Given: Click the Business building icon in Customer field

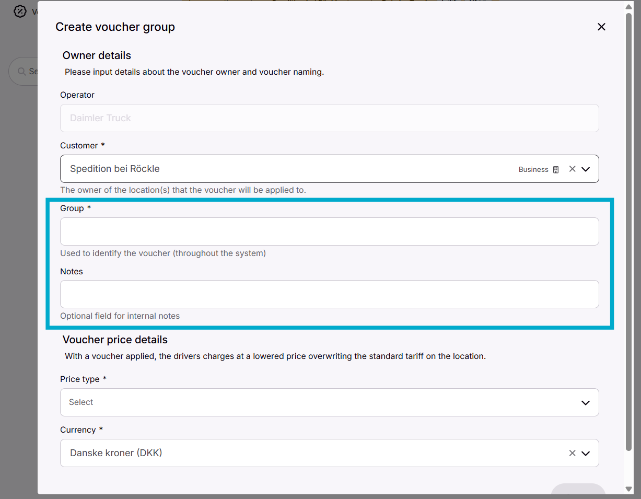Looking at the screenshot, I should pyautogui.click(x=556, y=169).
